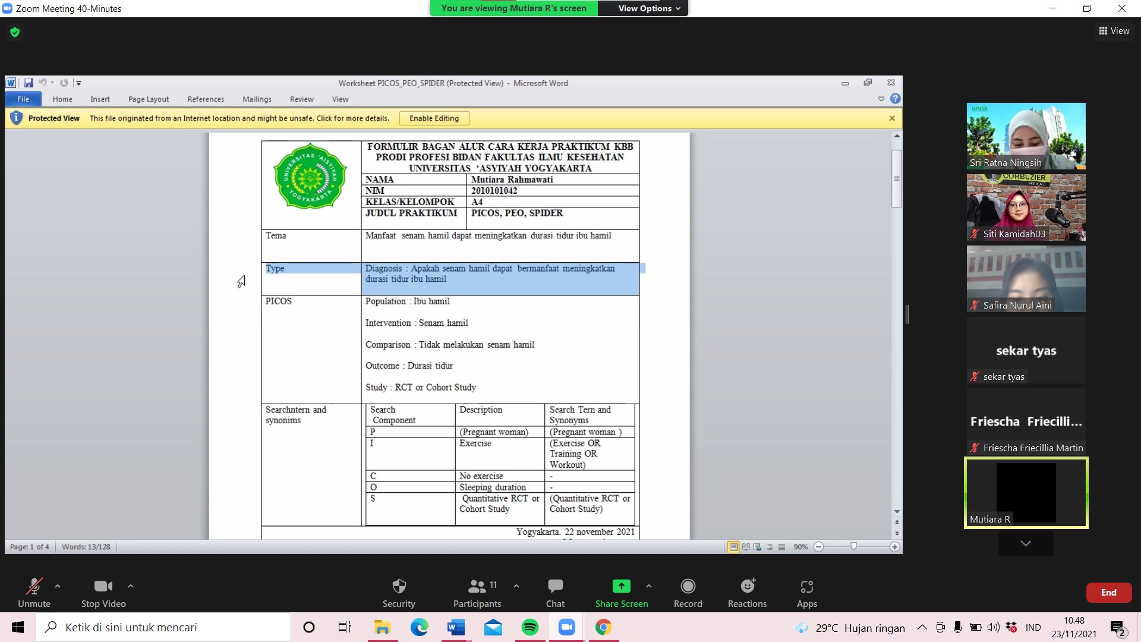The height and width of the screenshot is (642, 1141).
Task: Click the zoom slider in status bar
Action: tap(858, 546)
